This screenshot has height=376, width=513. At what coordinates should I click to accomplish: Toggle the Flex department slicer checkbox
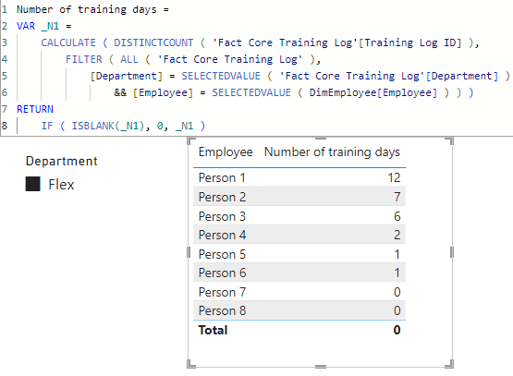tap(32, 184)
